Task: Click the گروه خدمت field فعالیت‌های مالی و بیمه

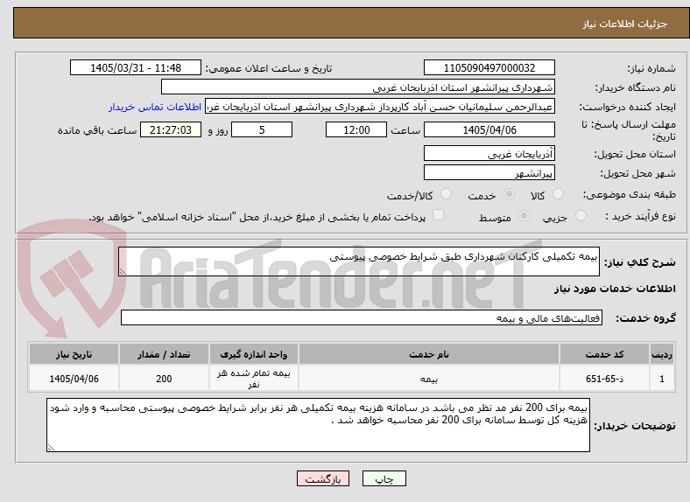Action: 362,317
